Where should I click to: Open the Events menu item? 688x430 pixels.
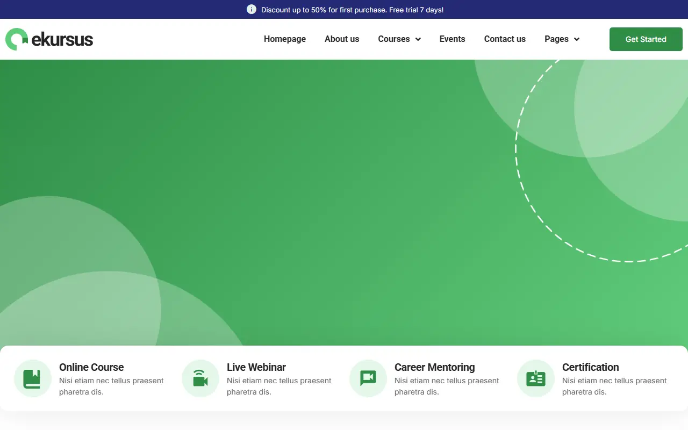point(453,39)
